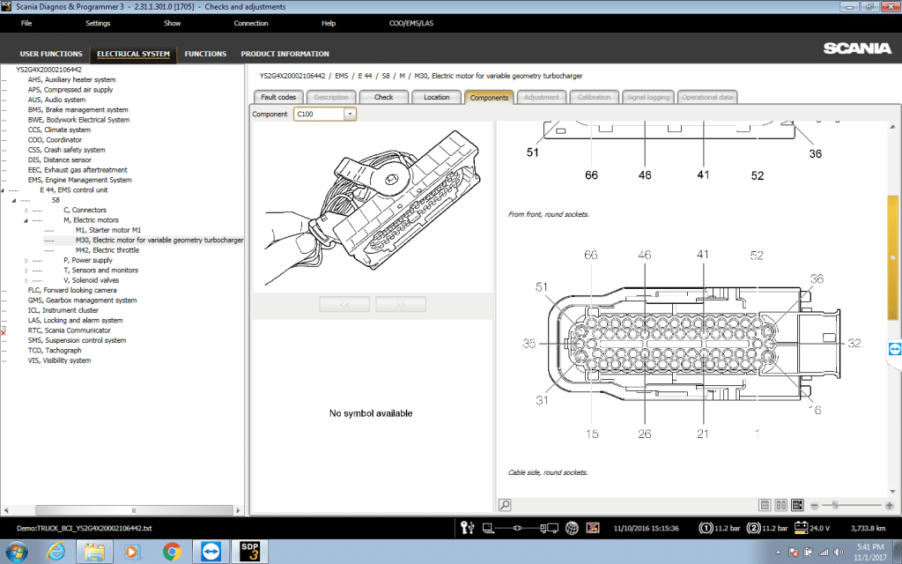This screenshot has width=902, height=564.
Task: Go to the Product Information section
Action: click(x=285, y=54)
